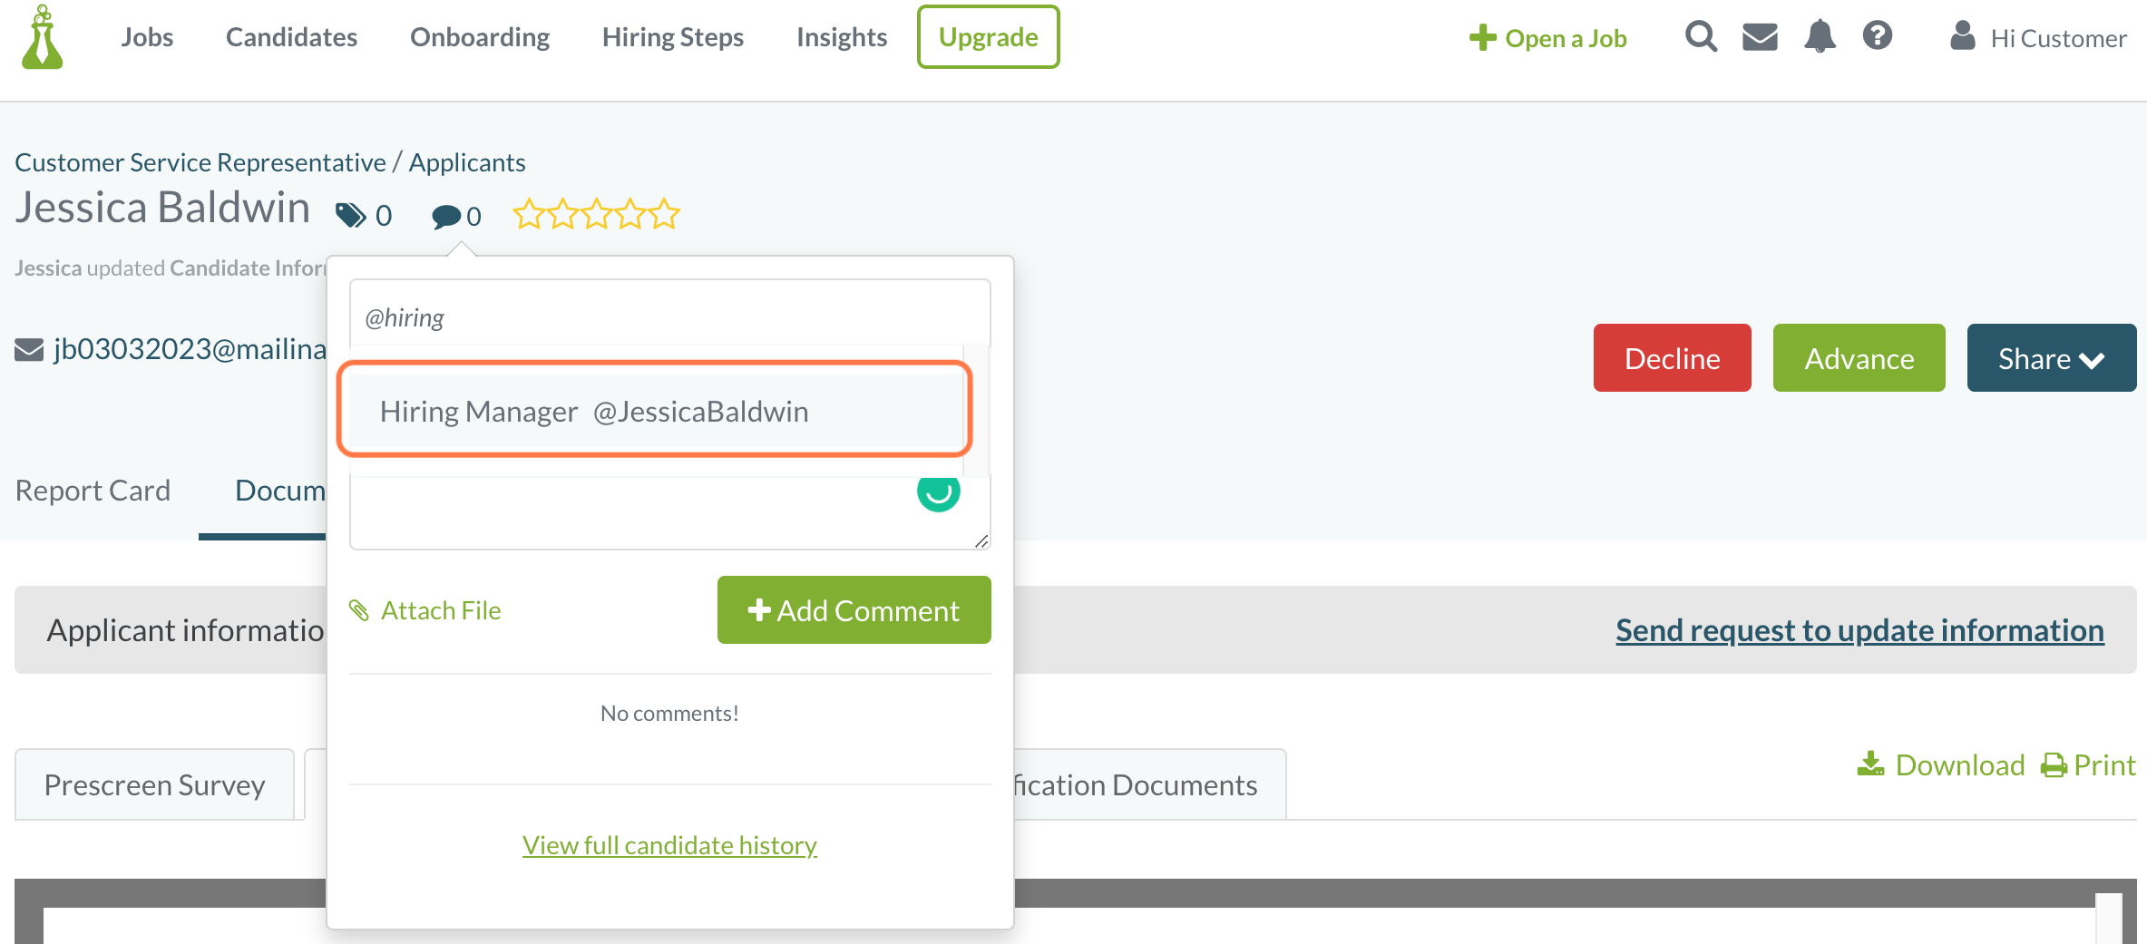Image resolution: width=2147 pixels, height=944 pixels.
Task: Open the emoji picker in the comment box
Action: 938,492
